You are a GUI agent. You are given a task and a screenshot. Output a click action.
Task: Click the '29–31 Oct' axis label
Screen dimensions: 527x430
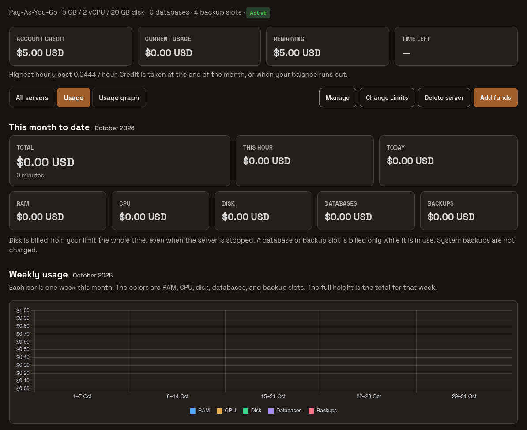pyautogui.click(x=464, y=396)
